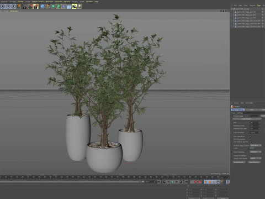Open the Render menu
Screen dimensions: 265x199
[x=20, y=2]
